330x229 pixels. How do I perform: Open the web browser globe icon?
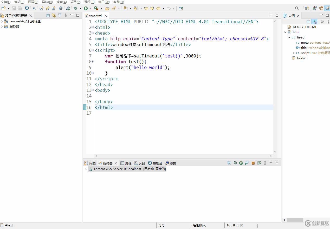point(61,8)
